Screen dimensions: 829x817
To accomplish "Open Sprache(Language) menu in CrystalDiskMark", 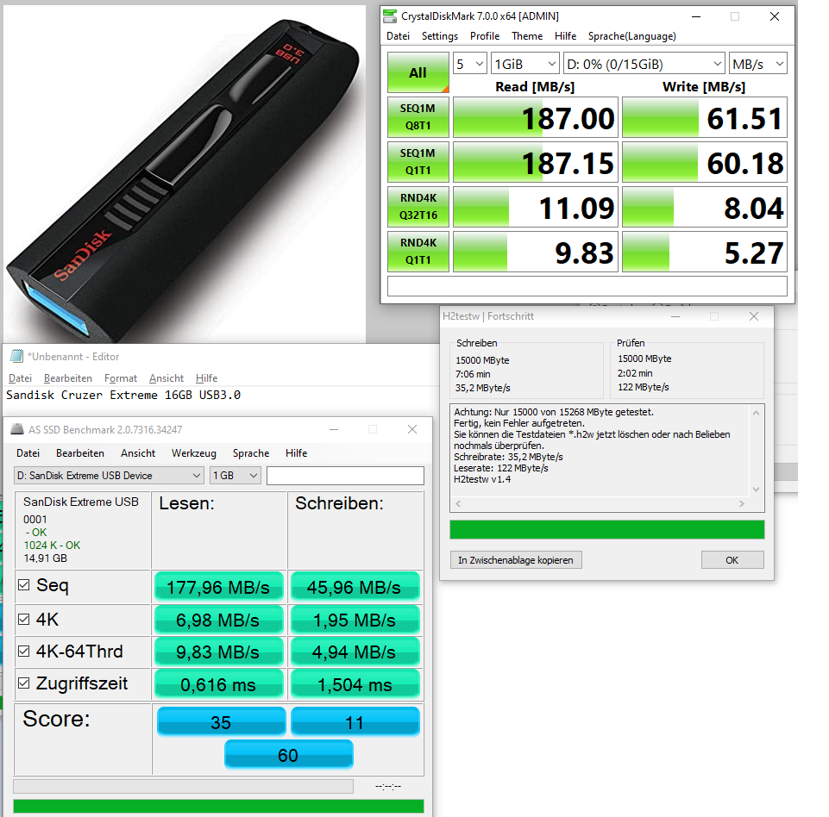I will point(631,36).
